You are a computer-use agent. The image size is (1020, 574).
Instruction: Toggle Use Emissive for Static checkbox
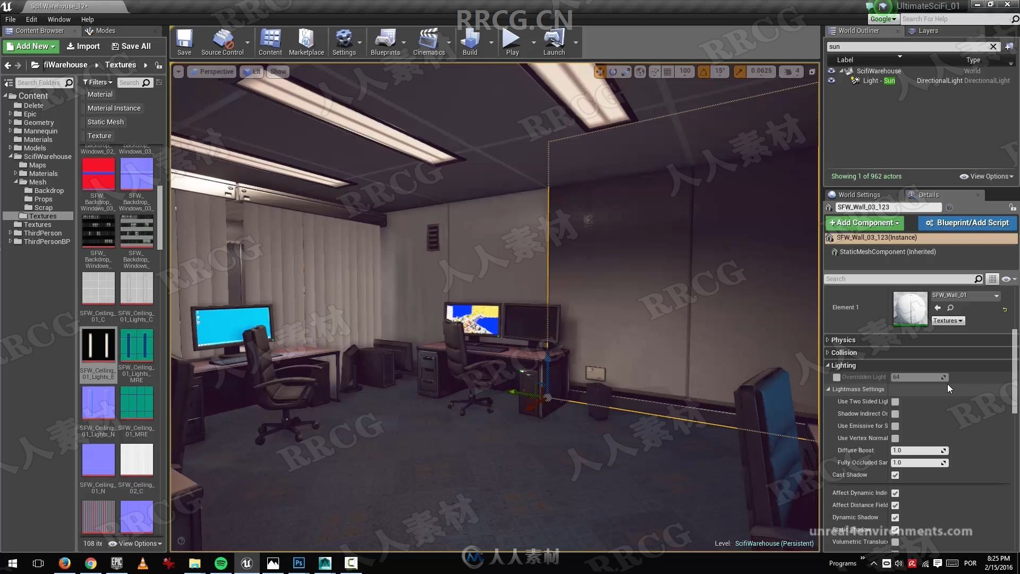(x=895, y=425)
